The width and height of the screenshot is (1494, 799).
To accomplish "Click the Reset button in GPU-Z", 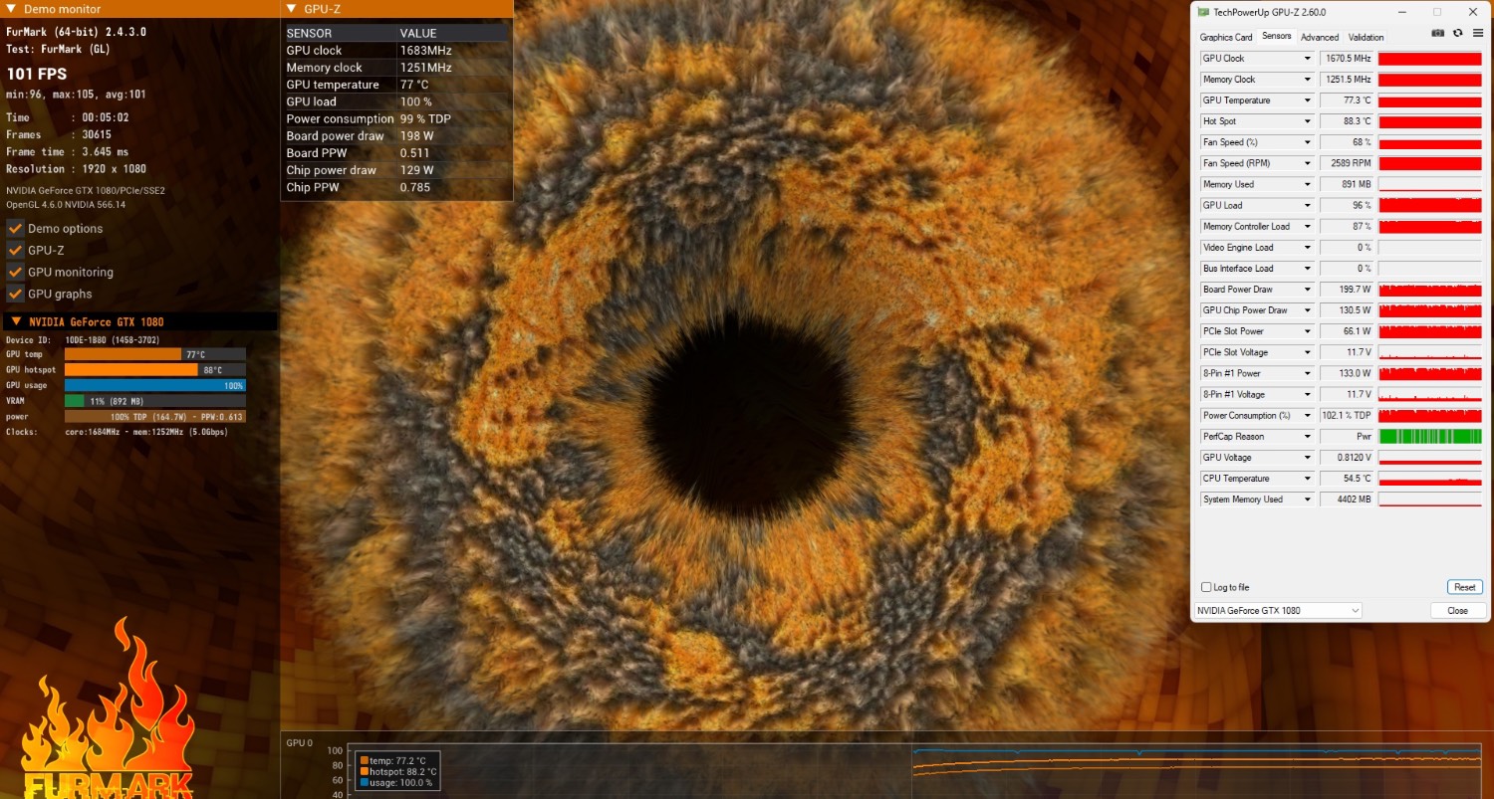I will pos(1464,587).
